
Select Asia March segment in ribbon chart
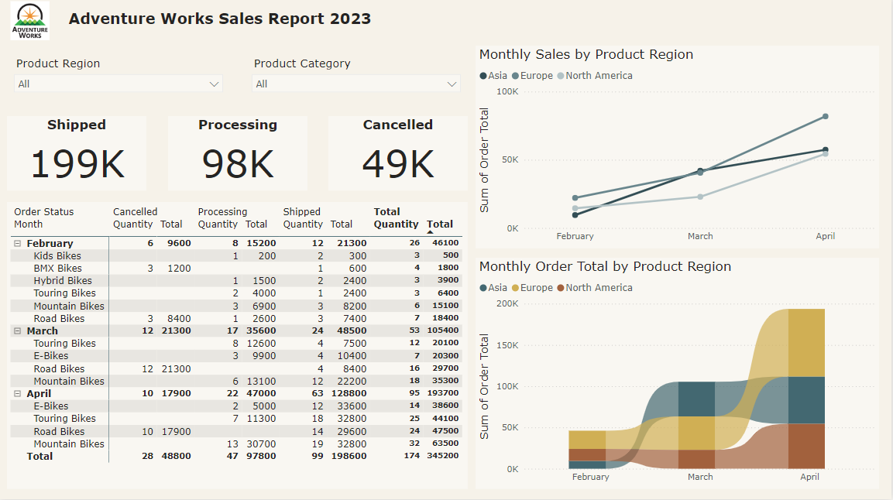click(x=696, y=399)
